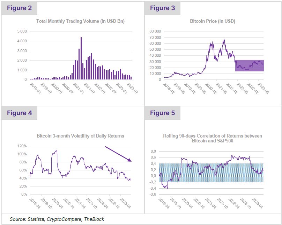The image size is (282, 225).
Task: Click the '2020-06' date label in Figure 3
Action: (200, 89)
